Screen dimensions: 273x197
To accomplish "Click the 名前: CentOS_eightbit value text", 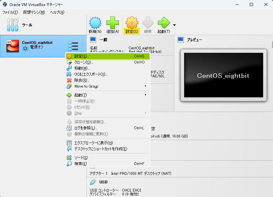I will (141, 48).
